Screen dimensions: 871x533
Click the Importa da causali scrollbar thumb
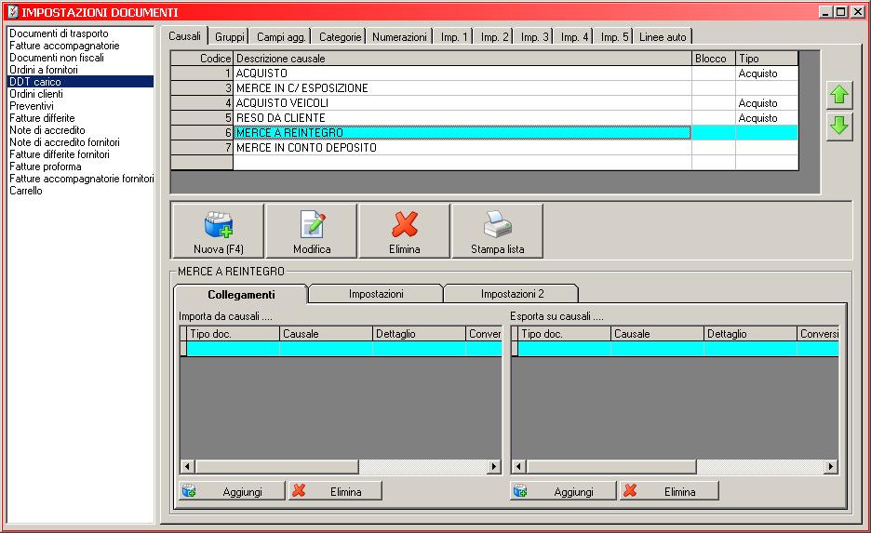(x=276, y=466)
